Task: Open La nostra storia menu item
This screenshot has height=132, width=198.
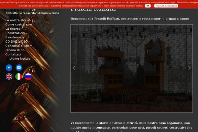Action: coord(17,20)
